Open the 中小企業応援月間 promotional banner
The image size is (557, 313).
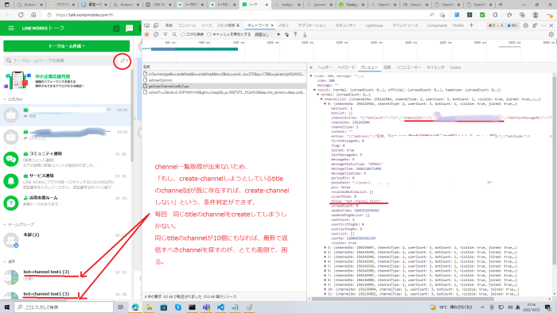point(66,81)
